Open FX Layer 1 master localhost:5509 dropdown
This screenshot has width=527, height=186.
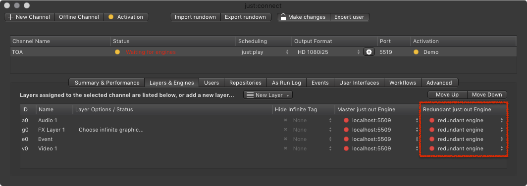pyautogui.click(x=381, y=130)
